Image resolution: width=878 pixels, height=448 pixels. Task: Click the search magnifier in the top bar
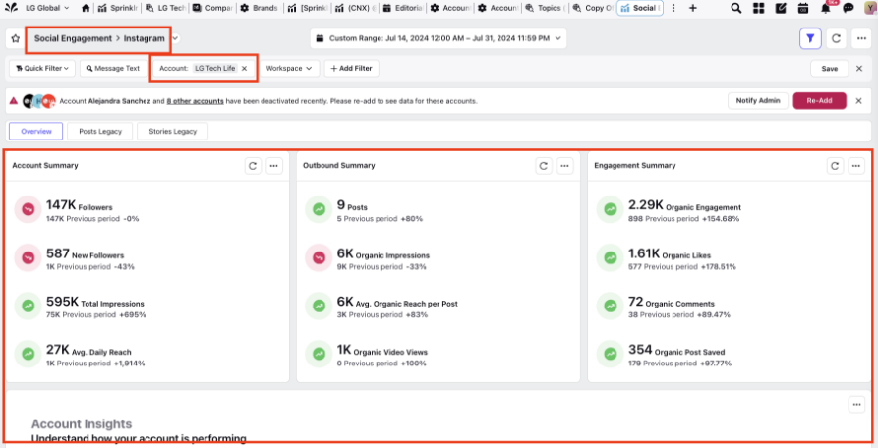736,8
